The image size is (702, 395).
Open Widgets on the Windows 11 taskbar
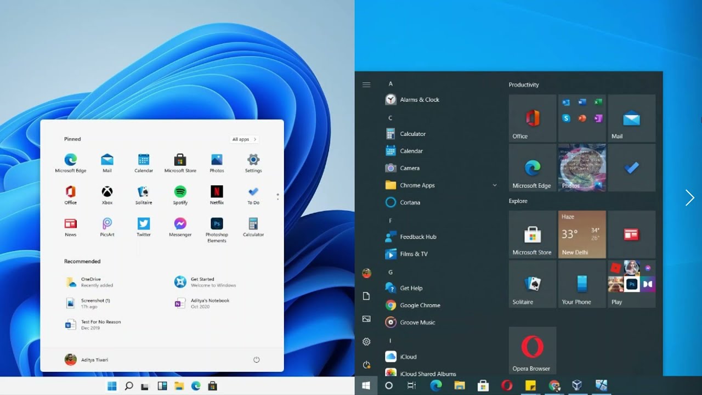(x=162, y=386)
